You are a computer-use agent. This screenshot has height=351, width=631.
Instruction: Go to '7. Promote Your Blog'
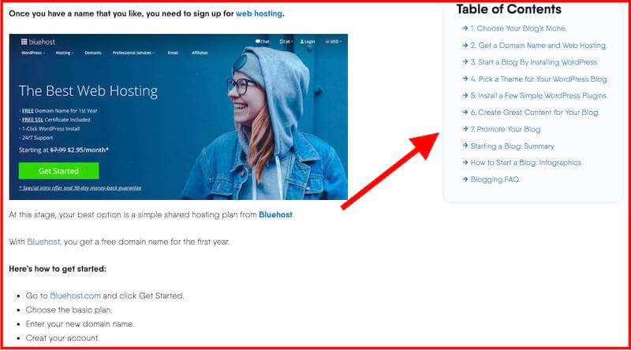[x=506, y=129]
